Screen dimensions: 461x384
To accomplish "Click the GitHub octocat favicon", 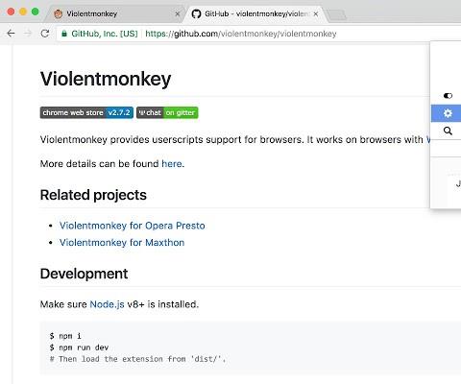I will (x=196, y=13).
